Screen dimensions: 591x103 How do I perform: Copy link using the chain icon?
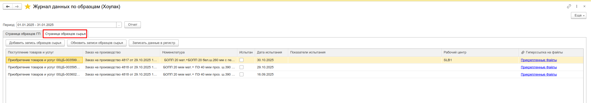[x=569, y=6]
